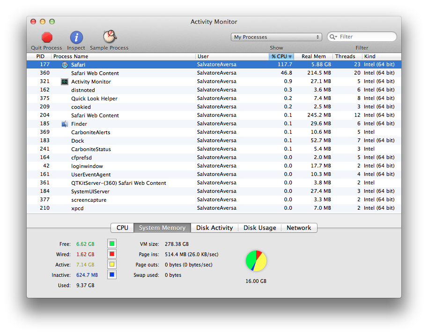
Task: Toggle sort order on the % CPU column
Action: (x=281, y=56)
